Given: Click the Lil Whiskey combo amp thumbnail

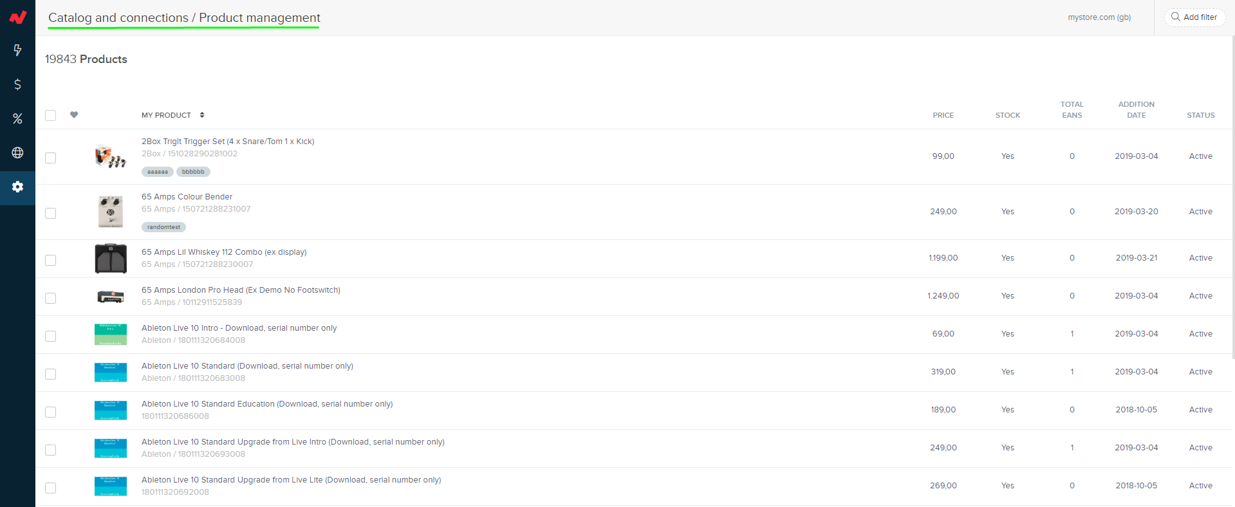Looking at the screenshot, I should 111,259.
